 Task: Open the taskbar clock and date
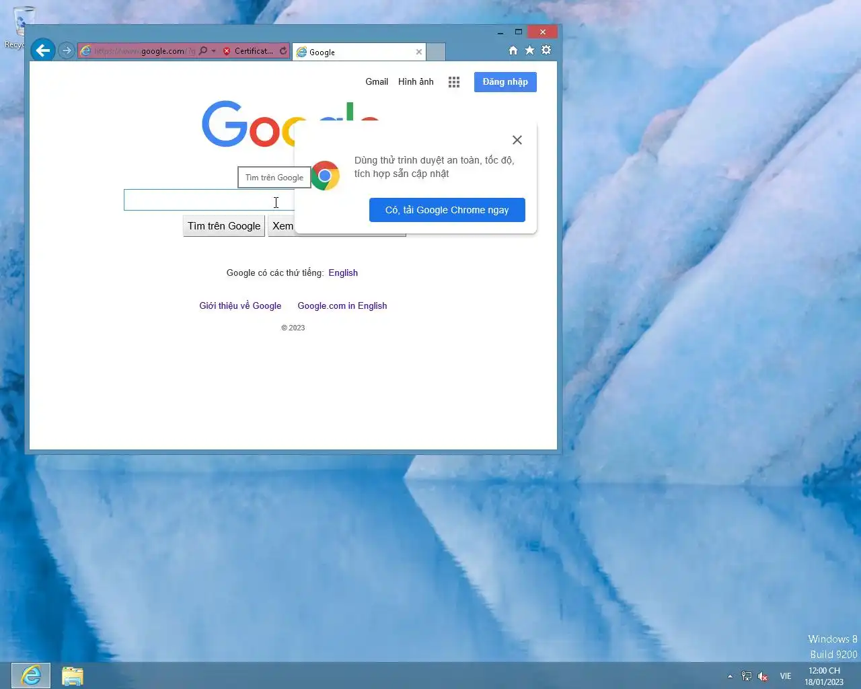(824, 676)
